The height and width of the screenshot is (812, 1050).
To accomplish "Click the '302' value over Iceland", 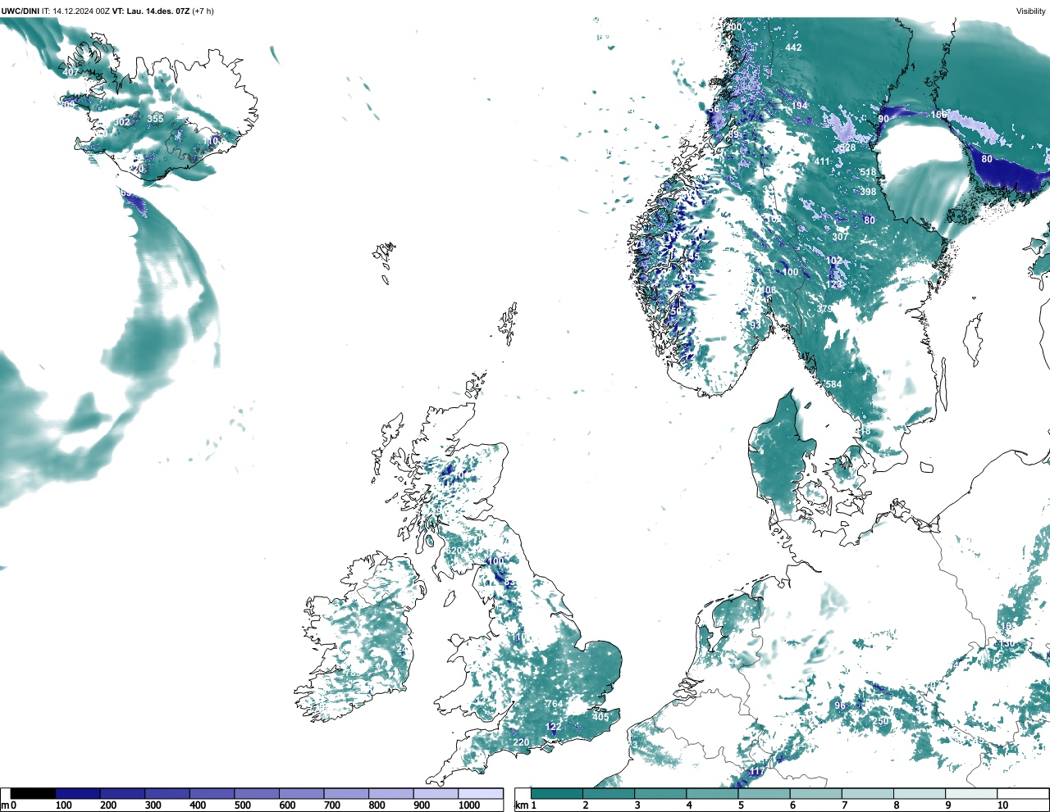I will [121, 122].
